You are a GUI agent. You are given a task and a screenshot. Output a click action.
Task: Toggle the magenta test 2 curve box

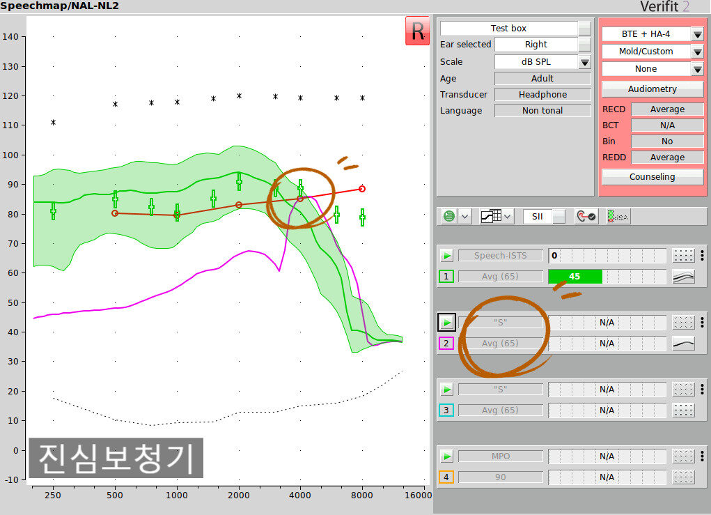point(446,344)
